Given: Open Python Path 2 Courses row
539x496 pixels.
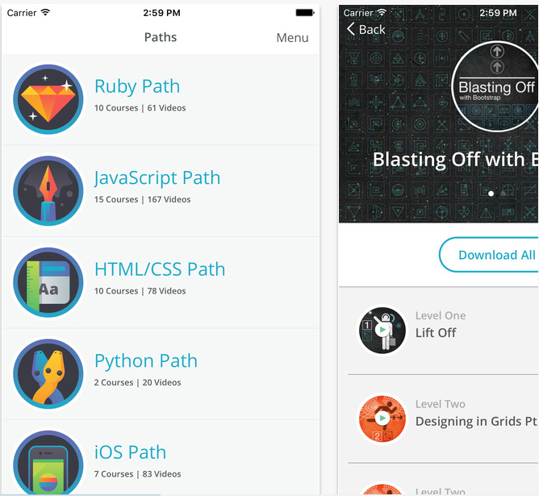Looking at the screenshot, I should (x=161, y=373).
